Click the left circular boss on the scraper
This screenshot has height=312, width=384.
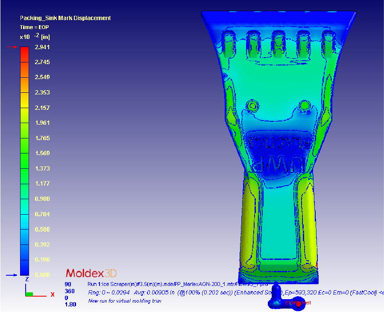click(252, 106)
